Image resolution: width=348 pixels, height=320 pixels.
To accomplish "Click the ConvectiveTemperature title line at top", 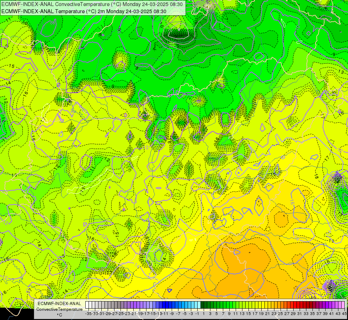I will point(92,4).
